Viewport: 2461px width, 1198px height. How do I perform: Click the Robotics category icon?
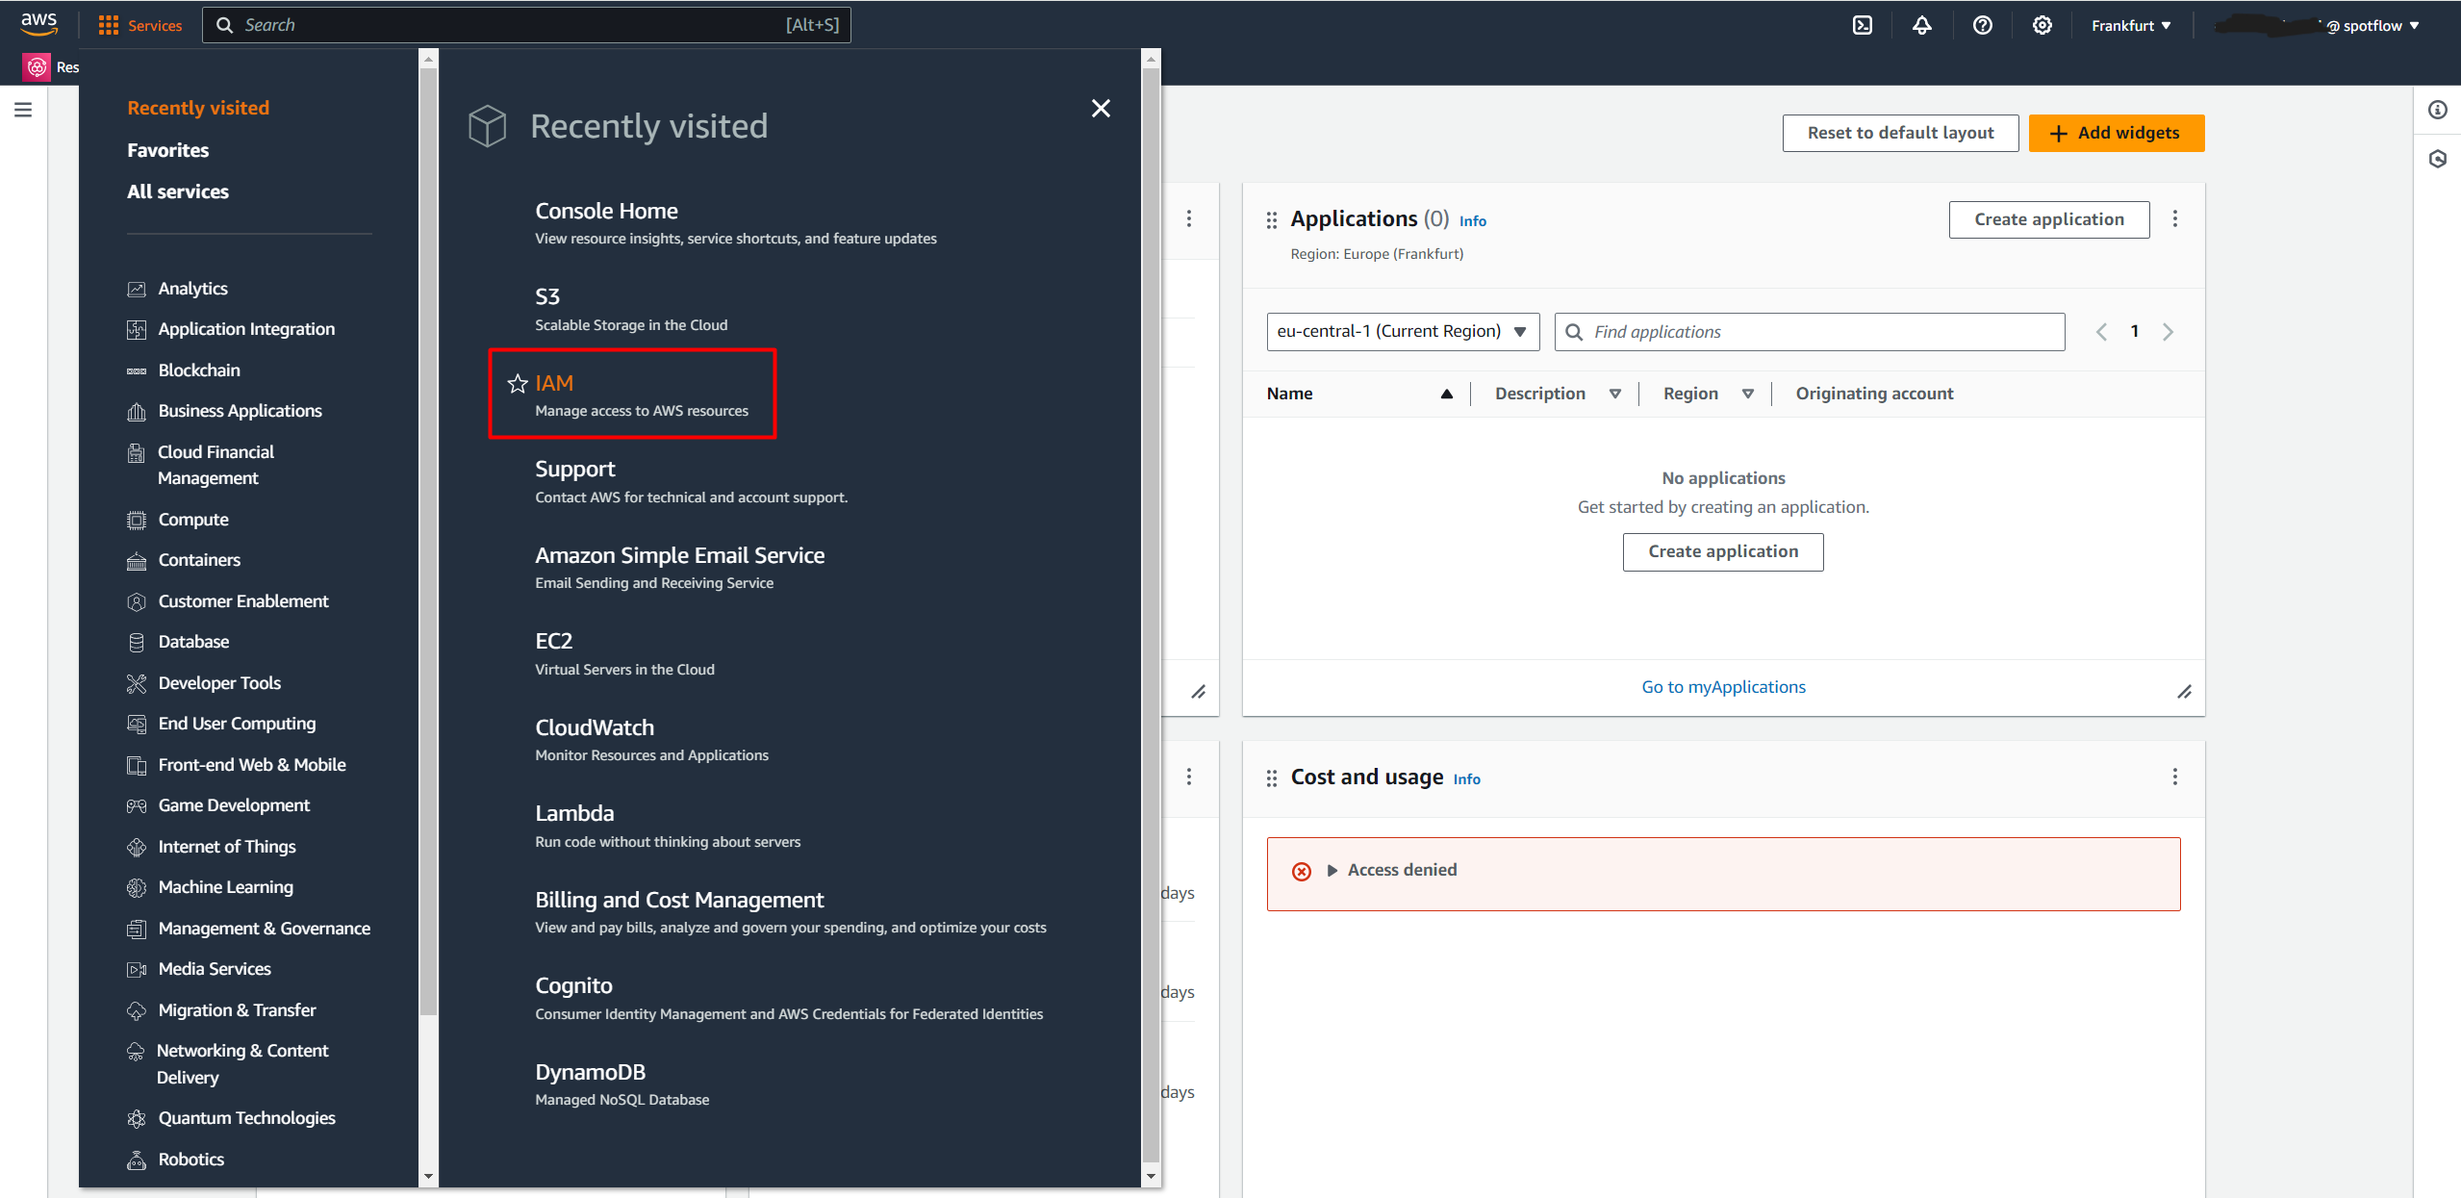click(x=137, y=1160)
